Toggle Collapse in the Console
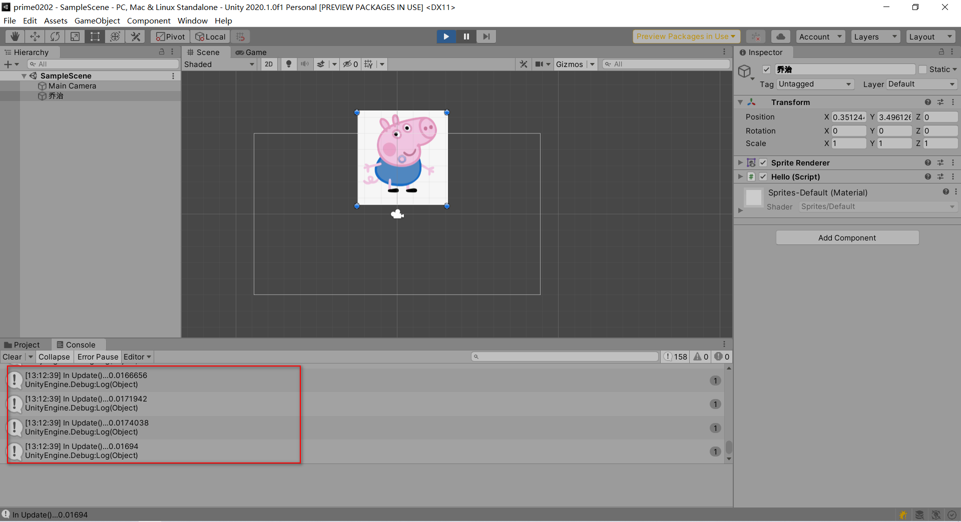Viewport: 961px width, 522px height. (54, 356)
